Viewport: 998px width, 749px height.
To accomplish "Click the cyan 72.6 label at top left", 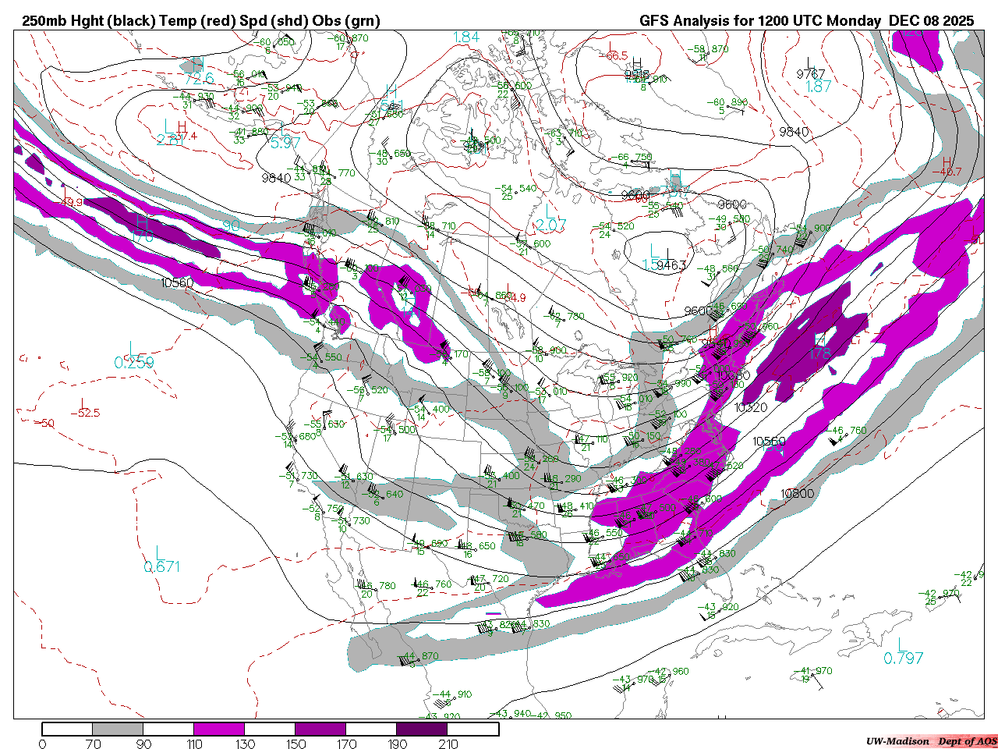I will click(199, 79).
